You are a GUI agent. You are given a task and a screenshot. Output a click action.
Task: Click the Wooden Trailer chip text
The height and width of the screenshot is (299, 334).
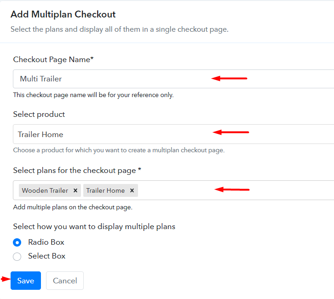point(45,190)
